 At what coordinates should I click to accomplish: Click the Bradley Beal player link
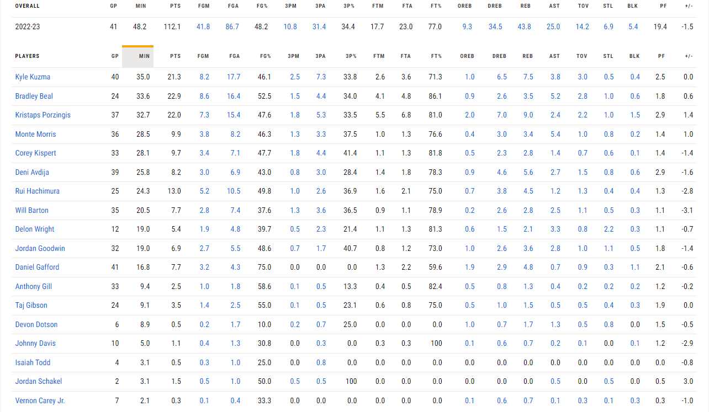coord(34,96)
